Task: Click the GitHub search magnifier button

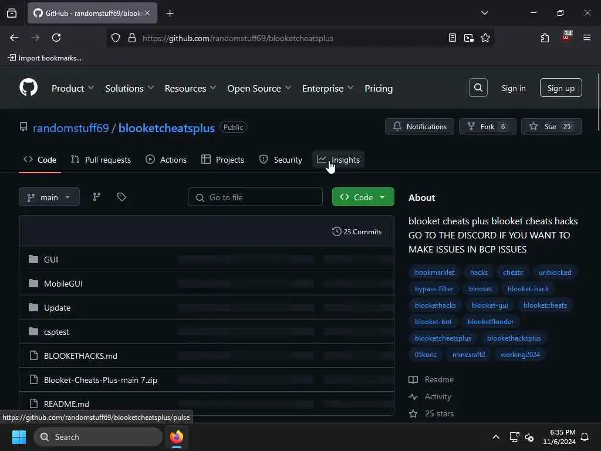Action: (478, 88)
